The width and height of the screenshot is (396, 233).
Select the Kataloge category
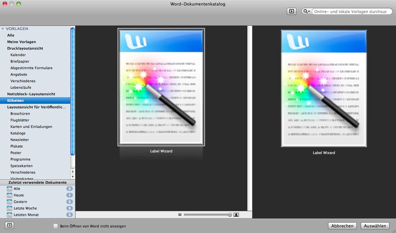click(18, 133)
